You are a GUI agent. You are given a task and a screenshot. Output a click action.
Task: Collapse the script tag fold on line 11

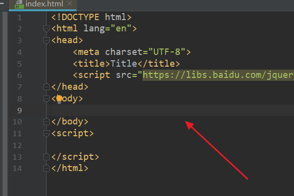(46, 134)
